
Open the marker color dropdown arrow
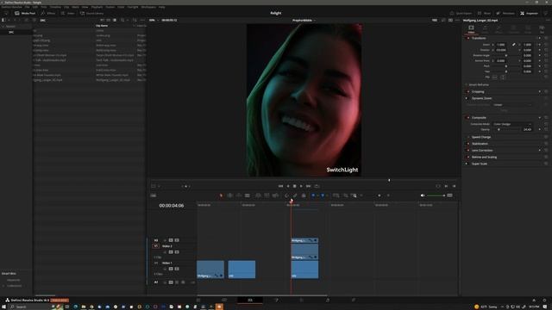[327, 195]
